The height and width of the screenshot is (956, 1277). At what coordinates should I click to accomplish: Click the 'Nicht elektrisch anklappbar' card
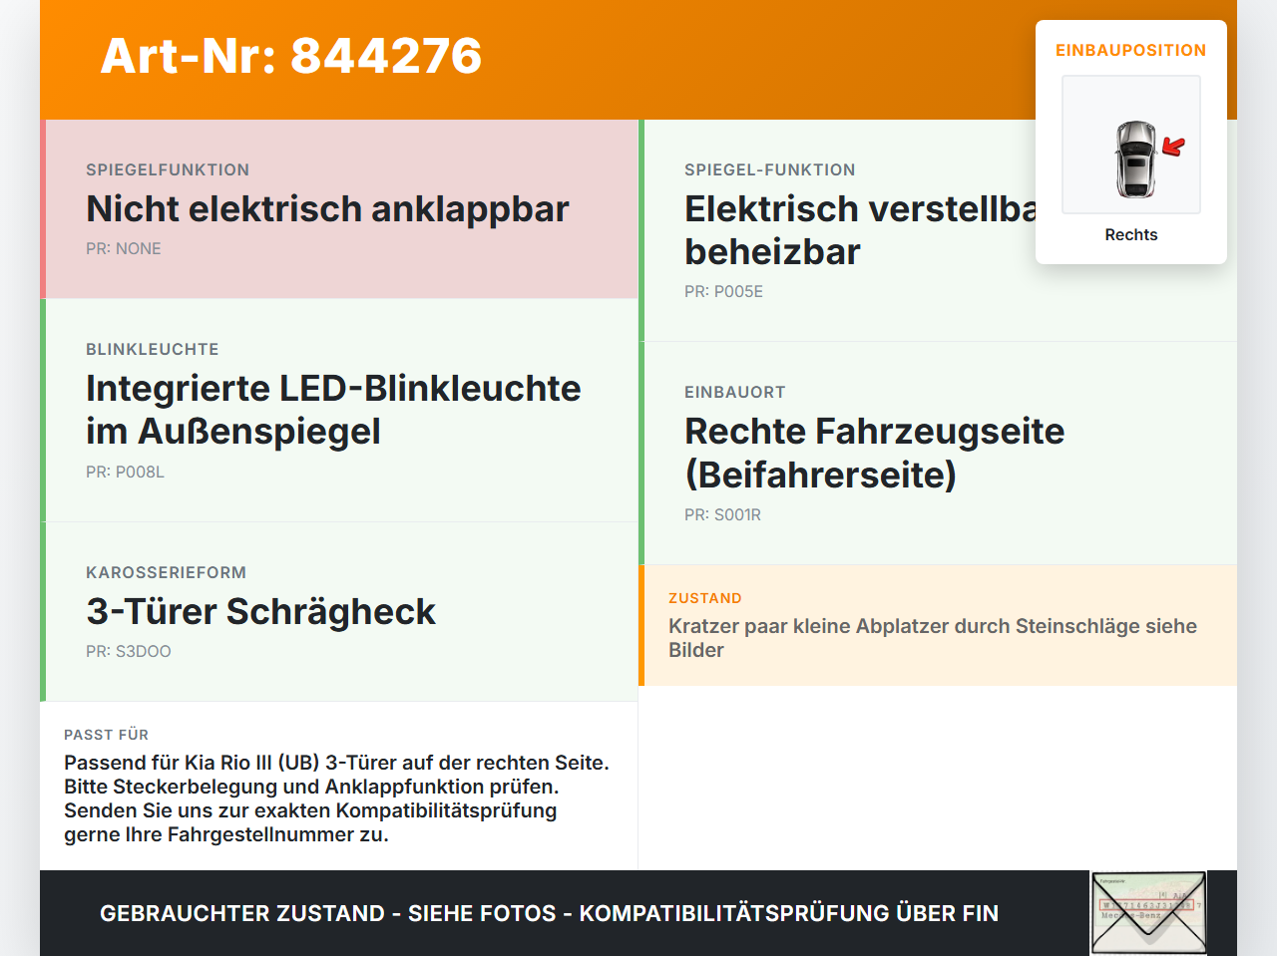tap(339, 209)
